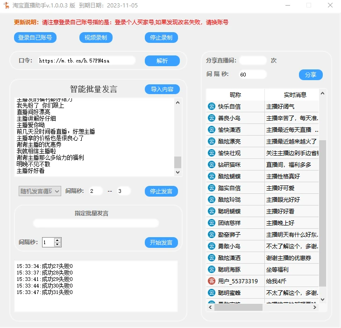
Task: Click the message list horizontal scrollbar thumb
Action: (x=238, y=307)
